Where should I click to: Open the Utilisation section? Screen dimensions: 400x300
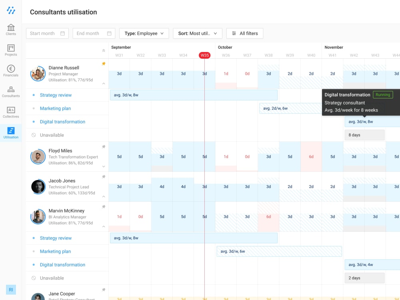tap(11, 133)
